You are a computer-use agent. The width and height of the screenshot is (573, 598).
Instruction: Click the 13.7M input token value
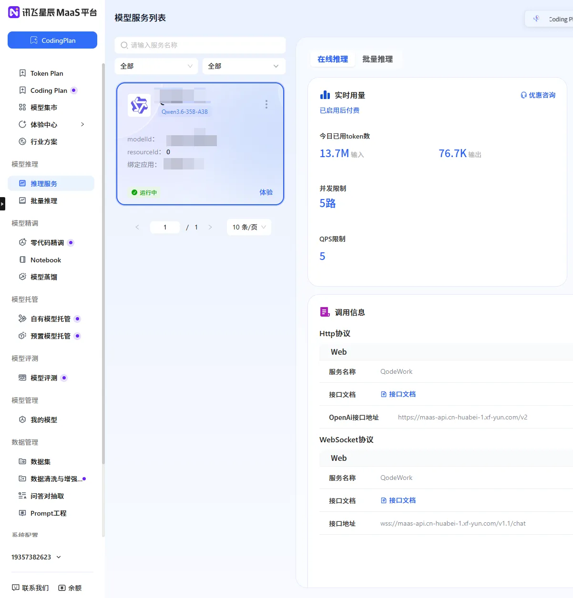click(x=334, y=153)
